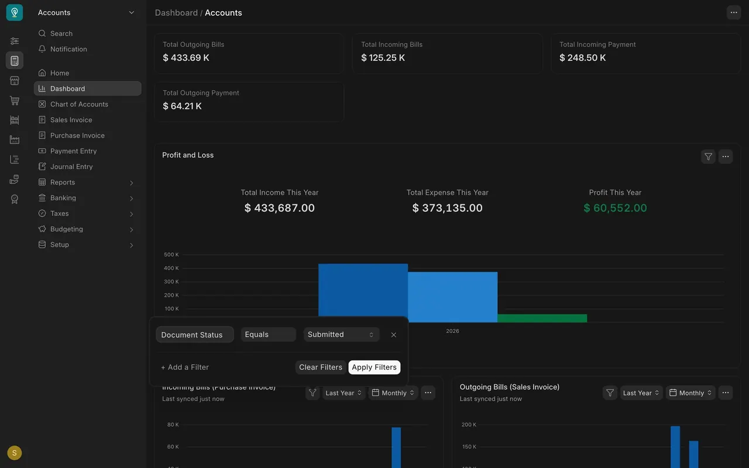Open the sliders settings module icon
749x468 pixels.
(x=15, y=41)
